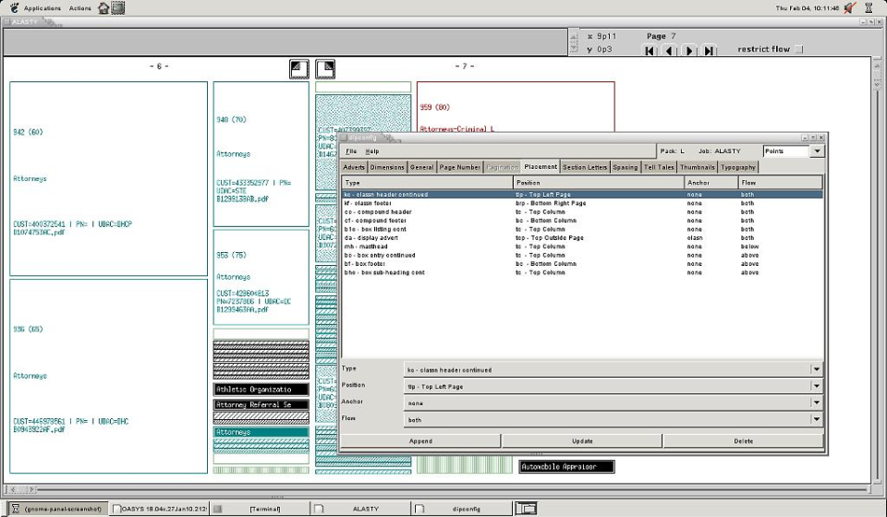Enable the restrict flow checkbox
Screen dimensions: 887x517
[800, 50]
